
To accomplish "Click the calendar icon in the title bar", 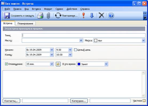I will tap(3, 3).
